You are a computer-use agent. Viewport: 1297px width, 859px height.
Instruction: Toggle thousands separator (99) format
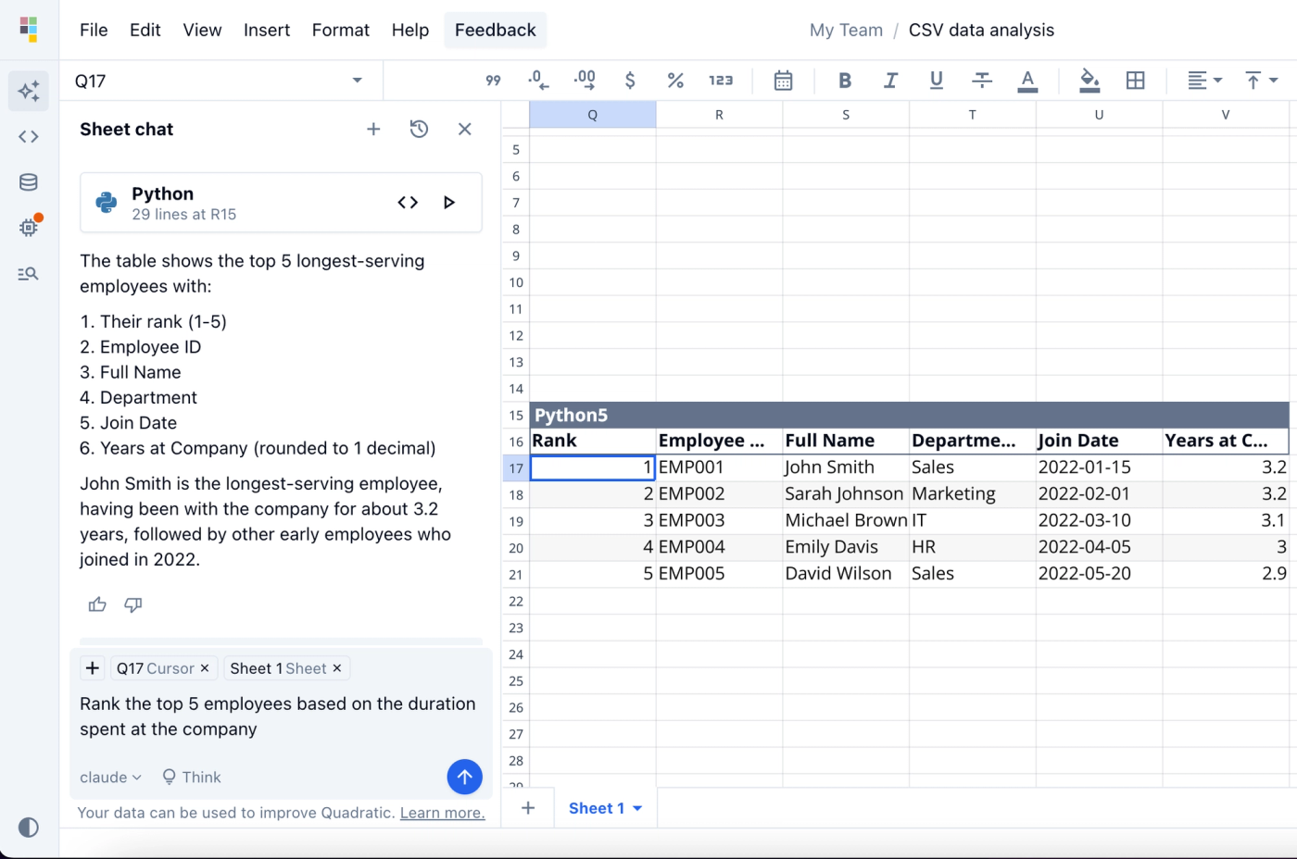[x=493, y=81]
